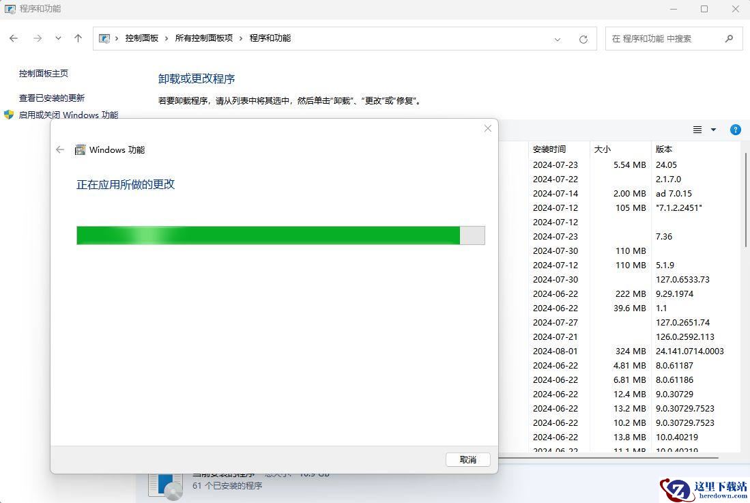Click the search magnifier icon
This screenshot has width=750, height=503.
pos(729,39)
